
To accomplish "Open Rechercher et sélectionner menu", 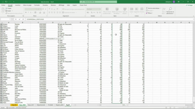I will pyautogui.click(x=170, y=11).
